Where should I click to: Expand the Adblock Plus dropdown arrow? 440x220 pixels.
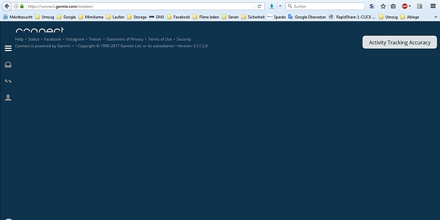(410, 6)
